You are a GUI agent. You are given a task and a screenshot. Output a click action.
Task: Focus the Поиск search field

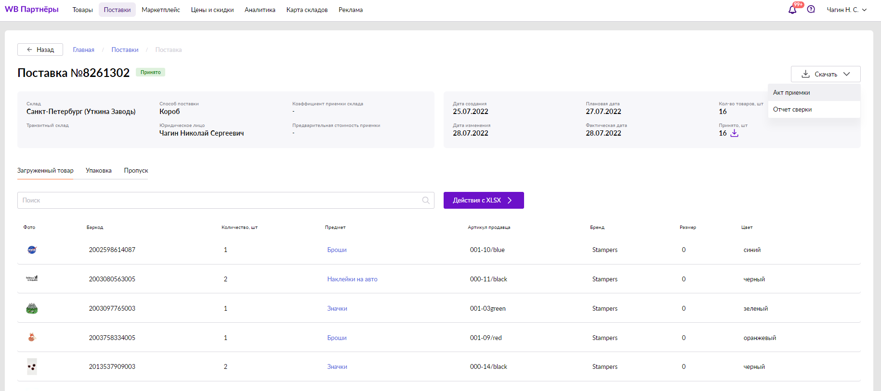[x=219, y=201]
